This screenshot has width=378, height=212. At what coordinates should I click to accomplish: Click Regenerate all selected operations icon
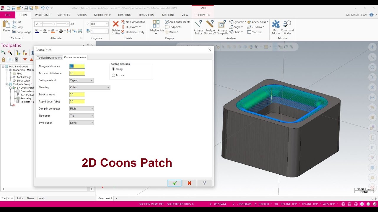18,53
